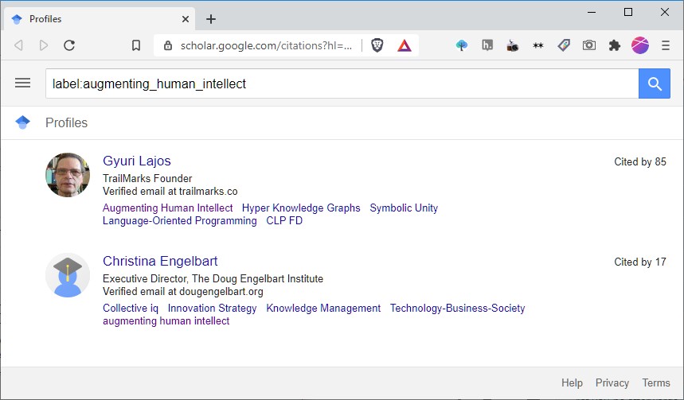Open the Help footer link
The width and height of the screenshot is (684, 400).
pos(572,383)
